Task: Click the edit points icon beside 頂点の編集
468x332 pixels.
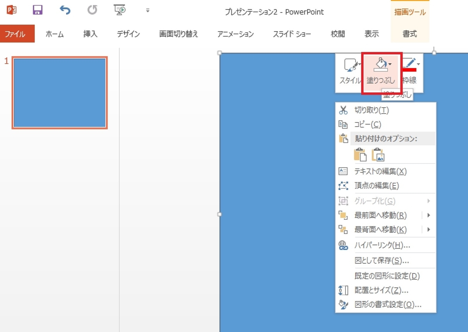Action: coord(343,186)
